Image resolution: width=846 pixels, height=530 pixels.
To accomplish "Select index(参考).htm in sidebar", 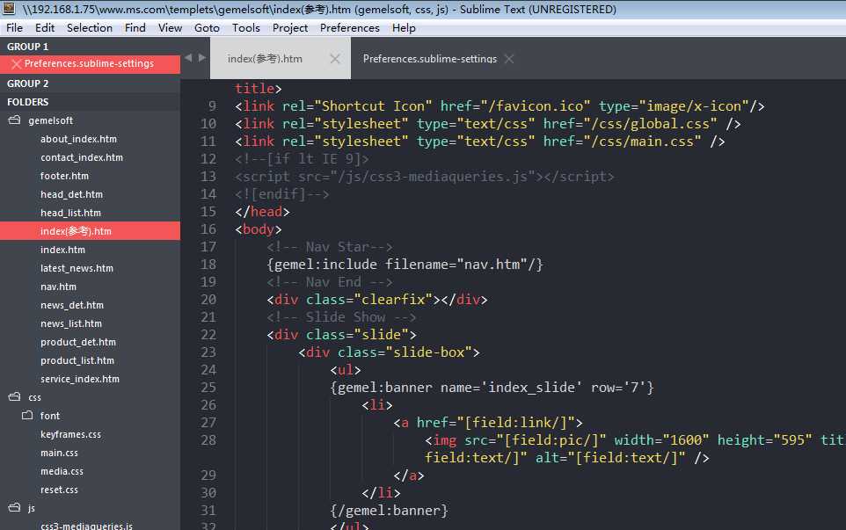I will (x=90, y=231).
